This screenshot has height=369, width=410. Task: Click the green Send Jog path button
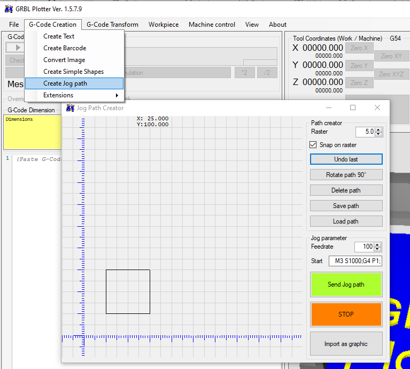tap(346, 285)
